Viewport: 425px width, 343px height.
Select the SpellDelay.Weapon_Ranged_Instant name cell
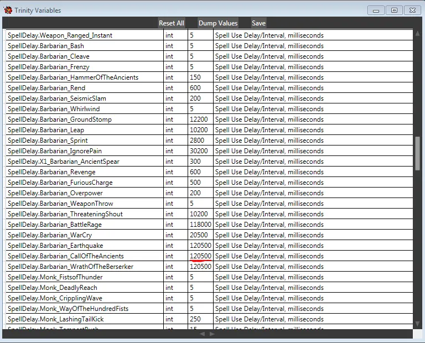pos(60,35)
